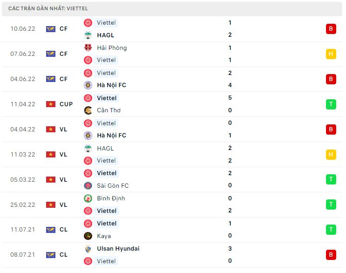Viewport: 346px width, 273px height.
Task: Open the Ulsan Hyundai team link
Action: [118, 249]
